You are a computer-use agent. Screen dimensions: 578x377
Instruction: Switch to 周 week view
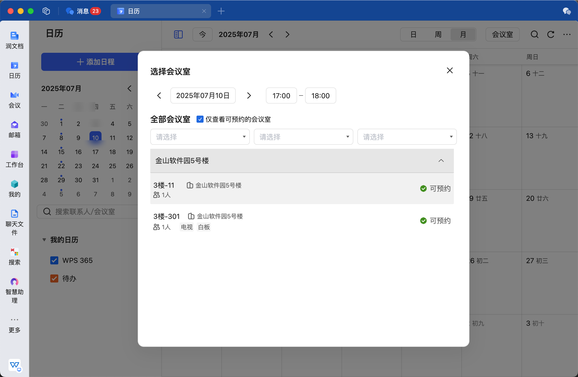coord(438,34)
